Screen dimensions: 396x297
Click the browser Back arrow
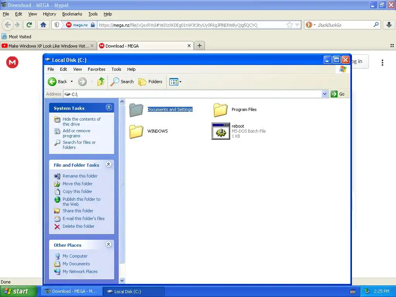(x=8, y=25)
